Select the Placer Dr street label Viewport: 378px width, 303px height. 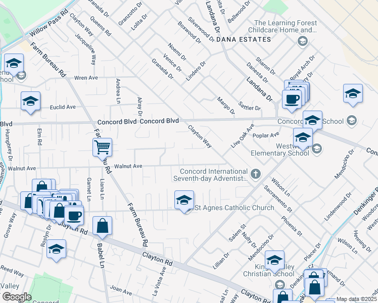point(313,252)
